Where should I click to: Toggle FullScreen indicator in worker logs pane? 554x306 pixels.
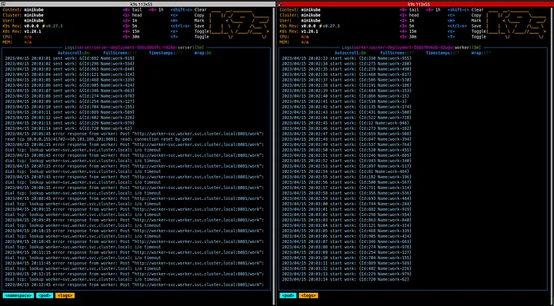pyautogui.click(x=396, y=53)
